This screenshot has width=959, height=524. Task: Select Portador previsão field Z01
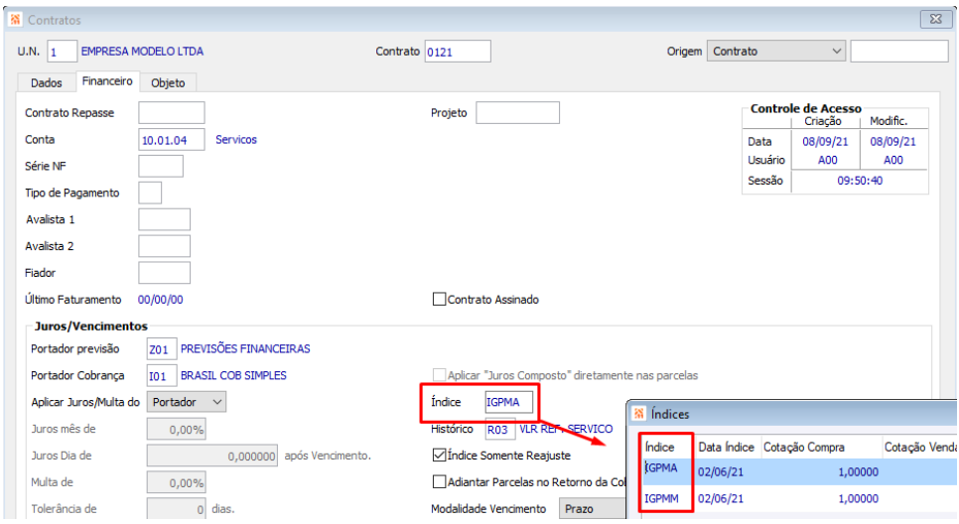click(162, 348)
